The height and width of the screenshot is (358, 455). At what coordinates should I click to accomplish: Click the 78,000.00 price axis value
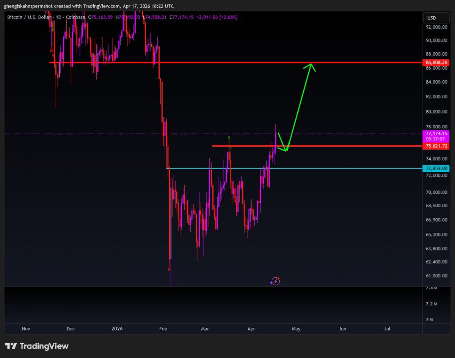(x=437, y=127)
